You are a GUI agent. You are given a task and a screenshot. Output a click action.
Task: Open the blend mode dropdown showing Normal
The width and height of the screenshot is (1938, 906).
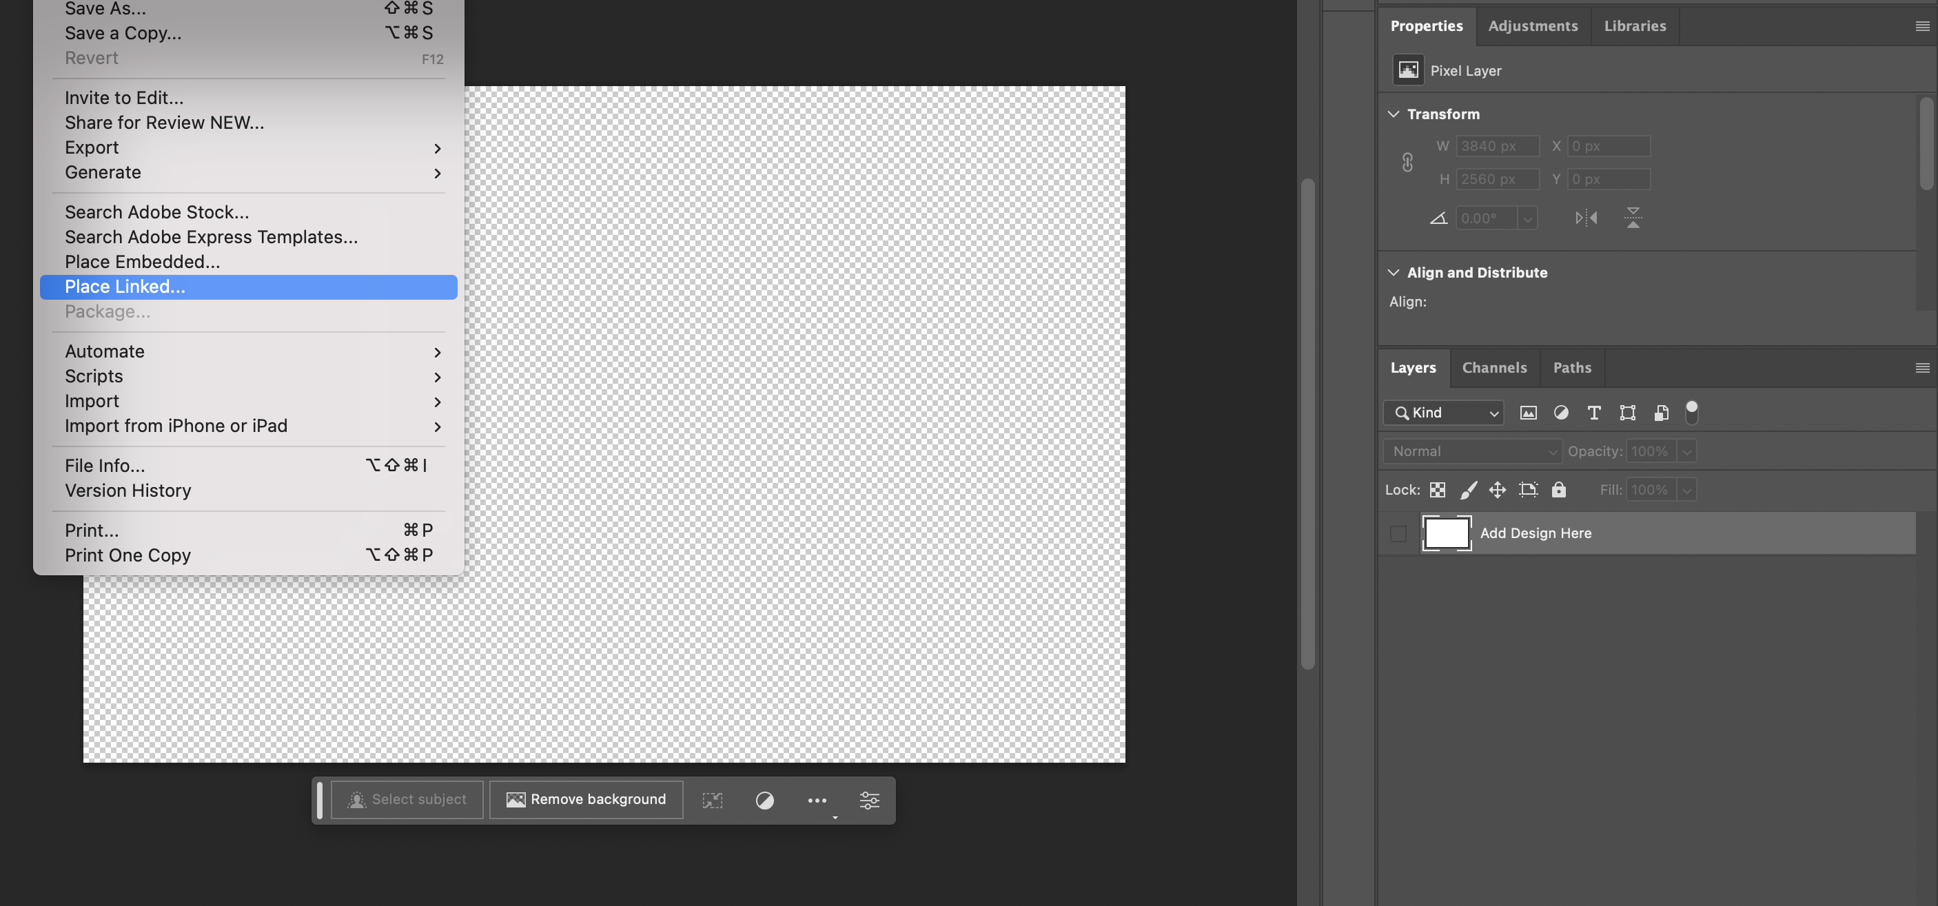pos(1471,451)
